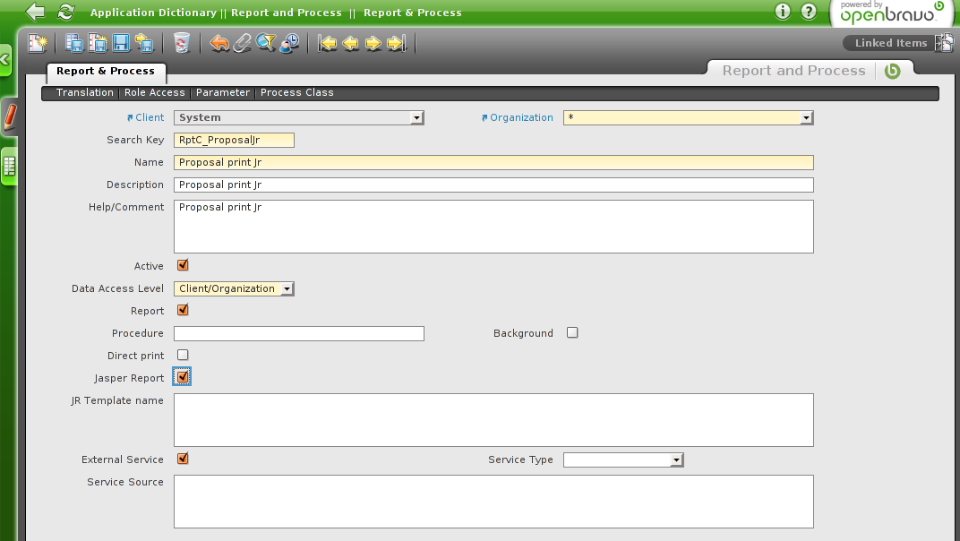The width and height of the screenshot is (960, 541).
Task: Click into the Search Key field
Action: (234, 140)
